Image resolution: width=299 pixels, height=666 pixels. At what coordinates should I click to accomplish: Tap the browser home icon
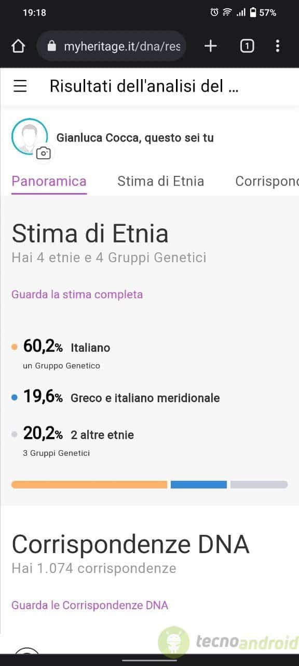[18, 46]
